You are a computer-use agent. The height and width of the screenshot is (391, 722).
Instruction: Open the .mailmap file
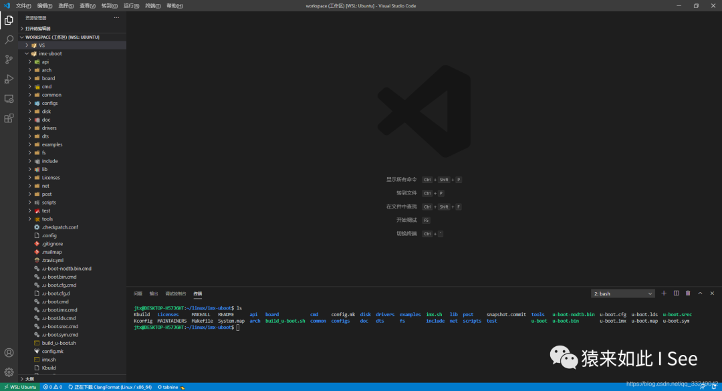coord(72,252)
